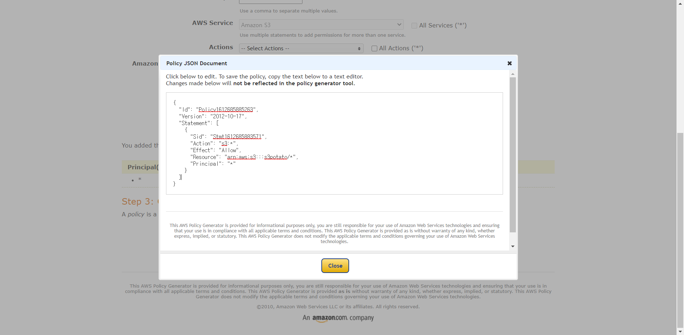Screen dimensions: 684x335
Task: Click the copyright 2010 Amazon Web Services text
Action: 338,306
